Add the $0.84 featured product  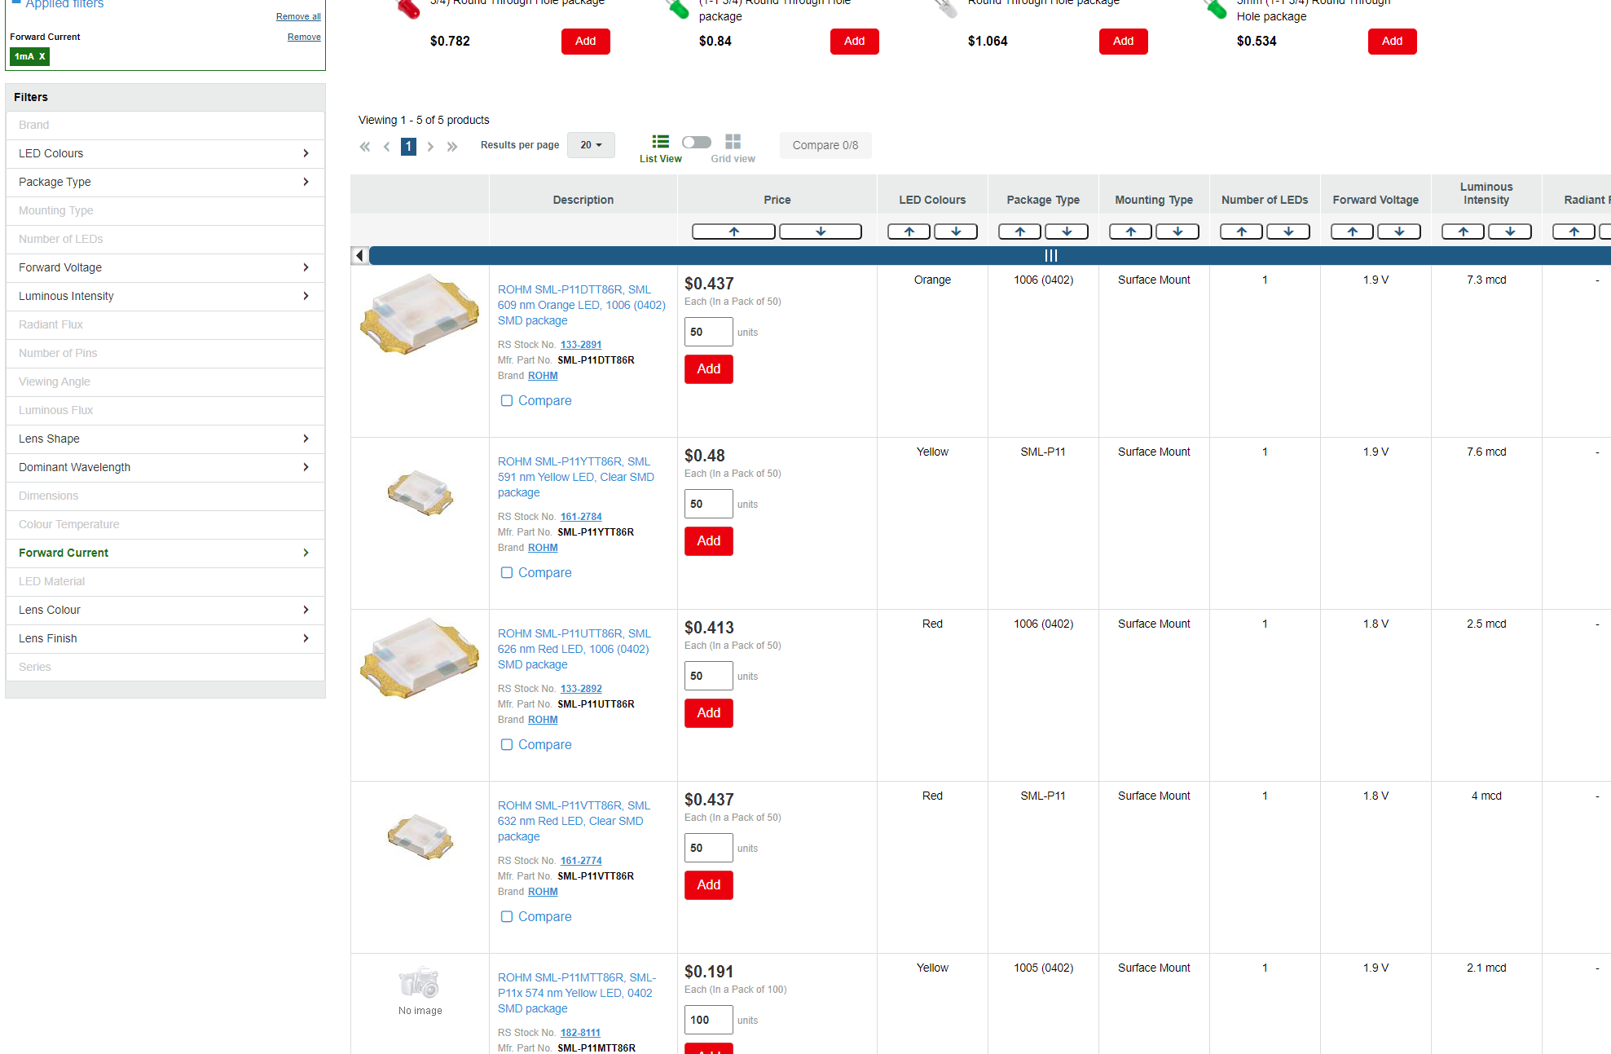pos(855,42)
